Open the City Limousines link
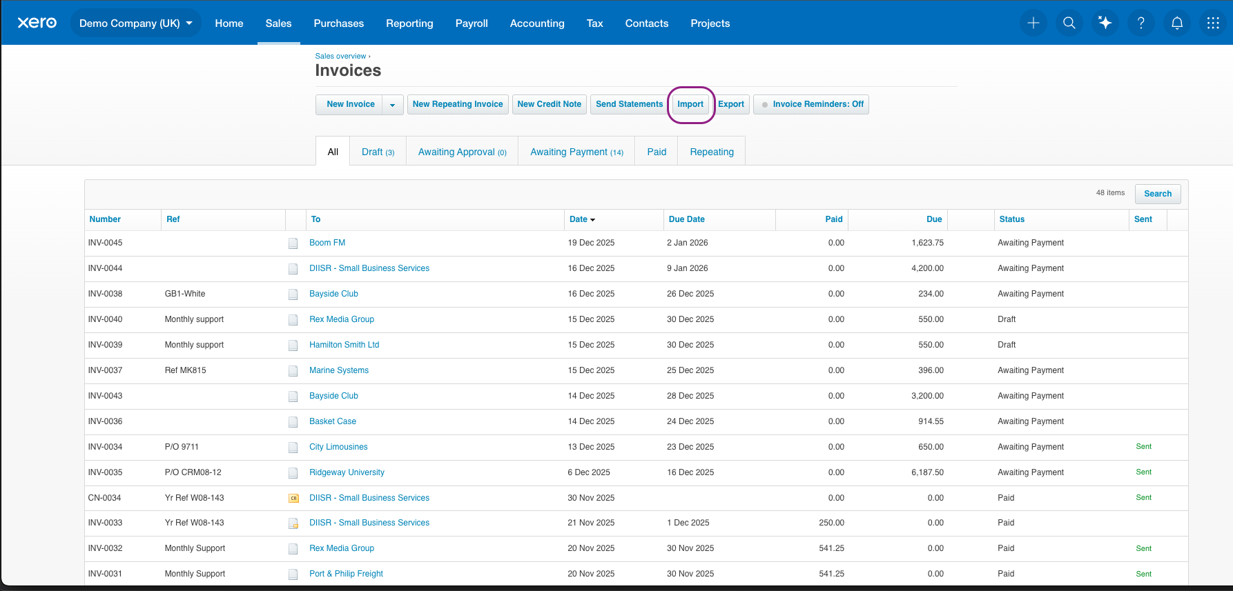The width and height of the screenshot is (1233, 591). [x=338, y=447]
